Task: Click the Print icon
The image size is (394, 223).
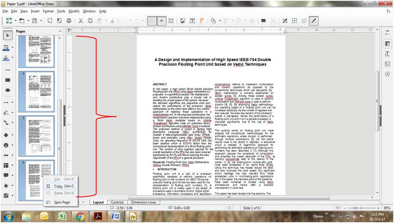Action: 69,21
